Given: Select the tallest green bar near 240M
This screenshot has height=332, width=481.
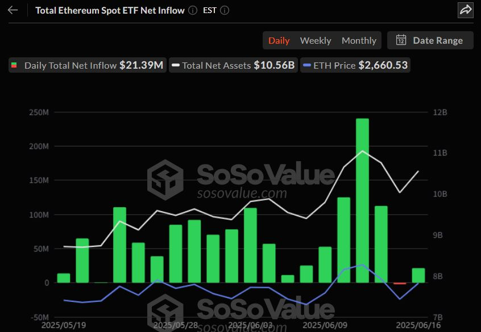Looking at the screenshot, I should click(362, 200).
